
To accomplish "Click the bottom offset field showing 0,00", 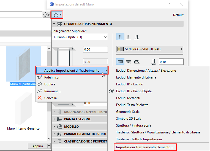I will (95, 103).
